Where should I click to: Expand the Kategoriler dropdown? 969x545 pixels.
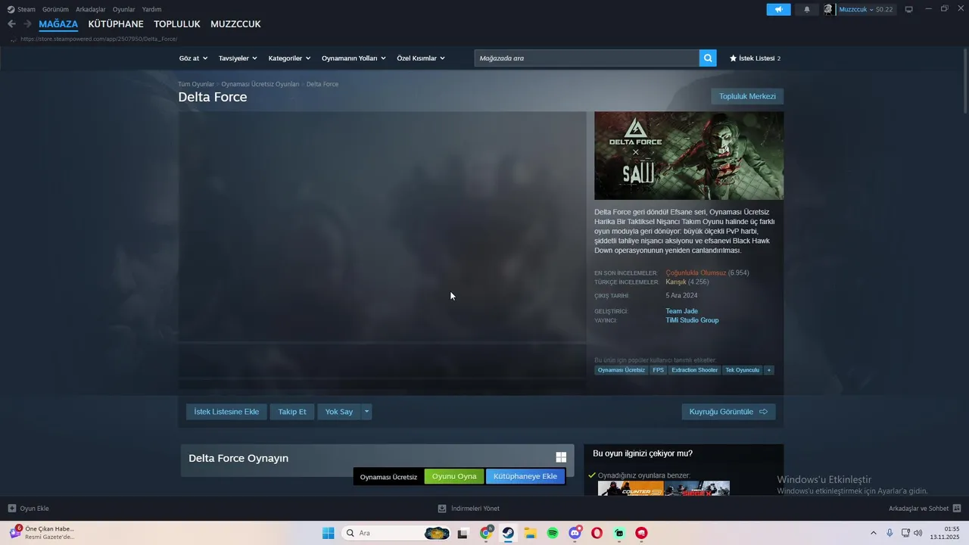tap(289, 58)
